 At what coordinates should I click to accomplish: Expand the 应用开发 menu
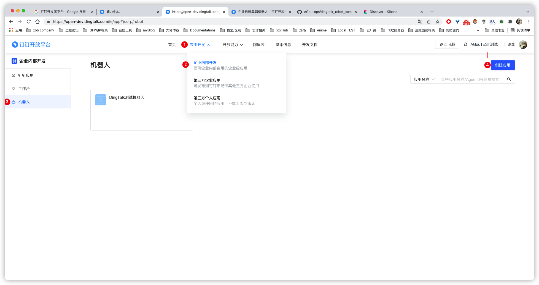(200, 45)
